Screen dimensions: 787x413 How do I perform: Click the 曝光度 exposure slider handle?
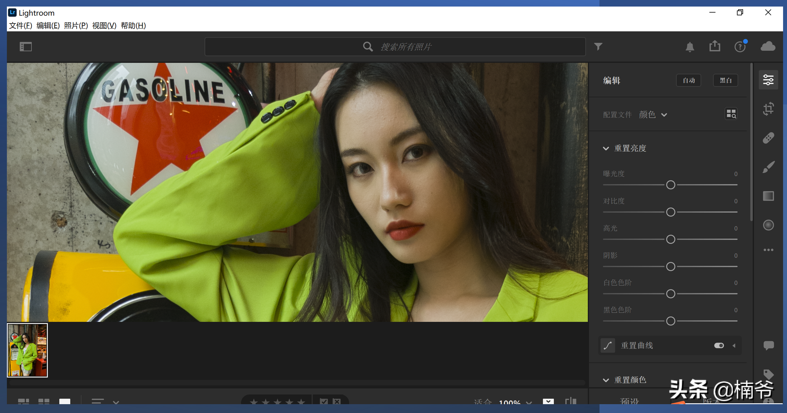pos(670,185)
